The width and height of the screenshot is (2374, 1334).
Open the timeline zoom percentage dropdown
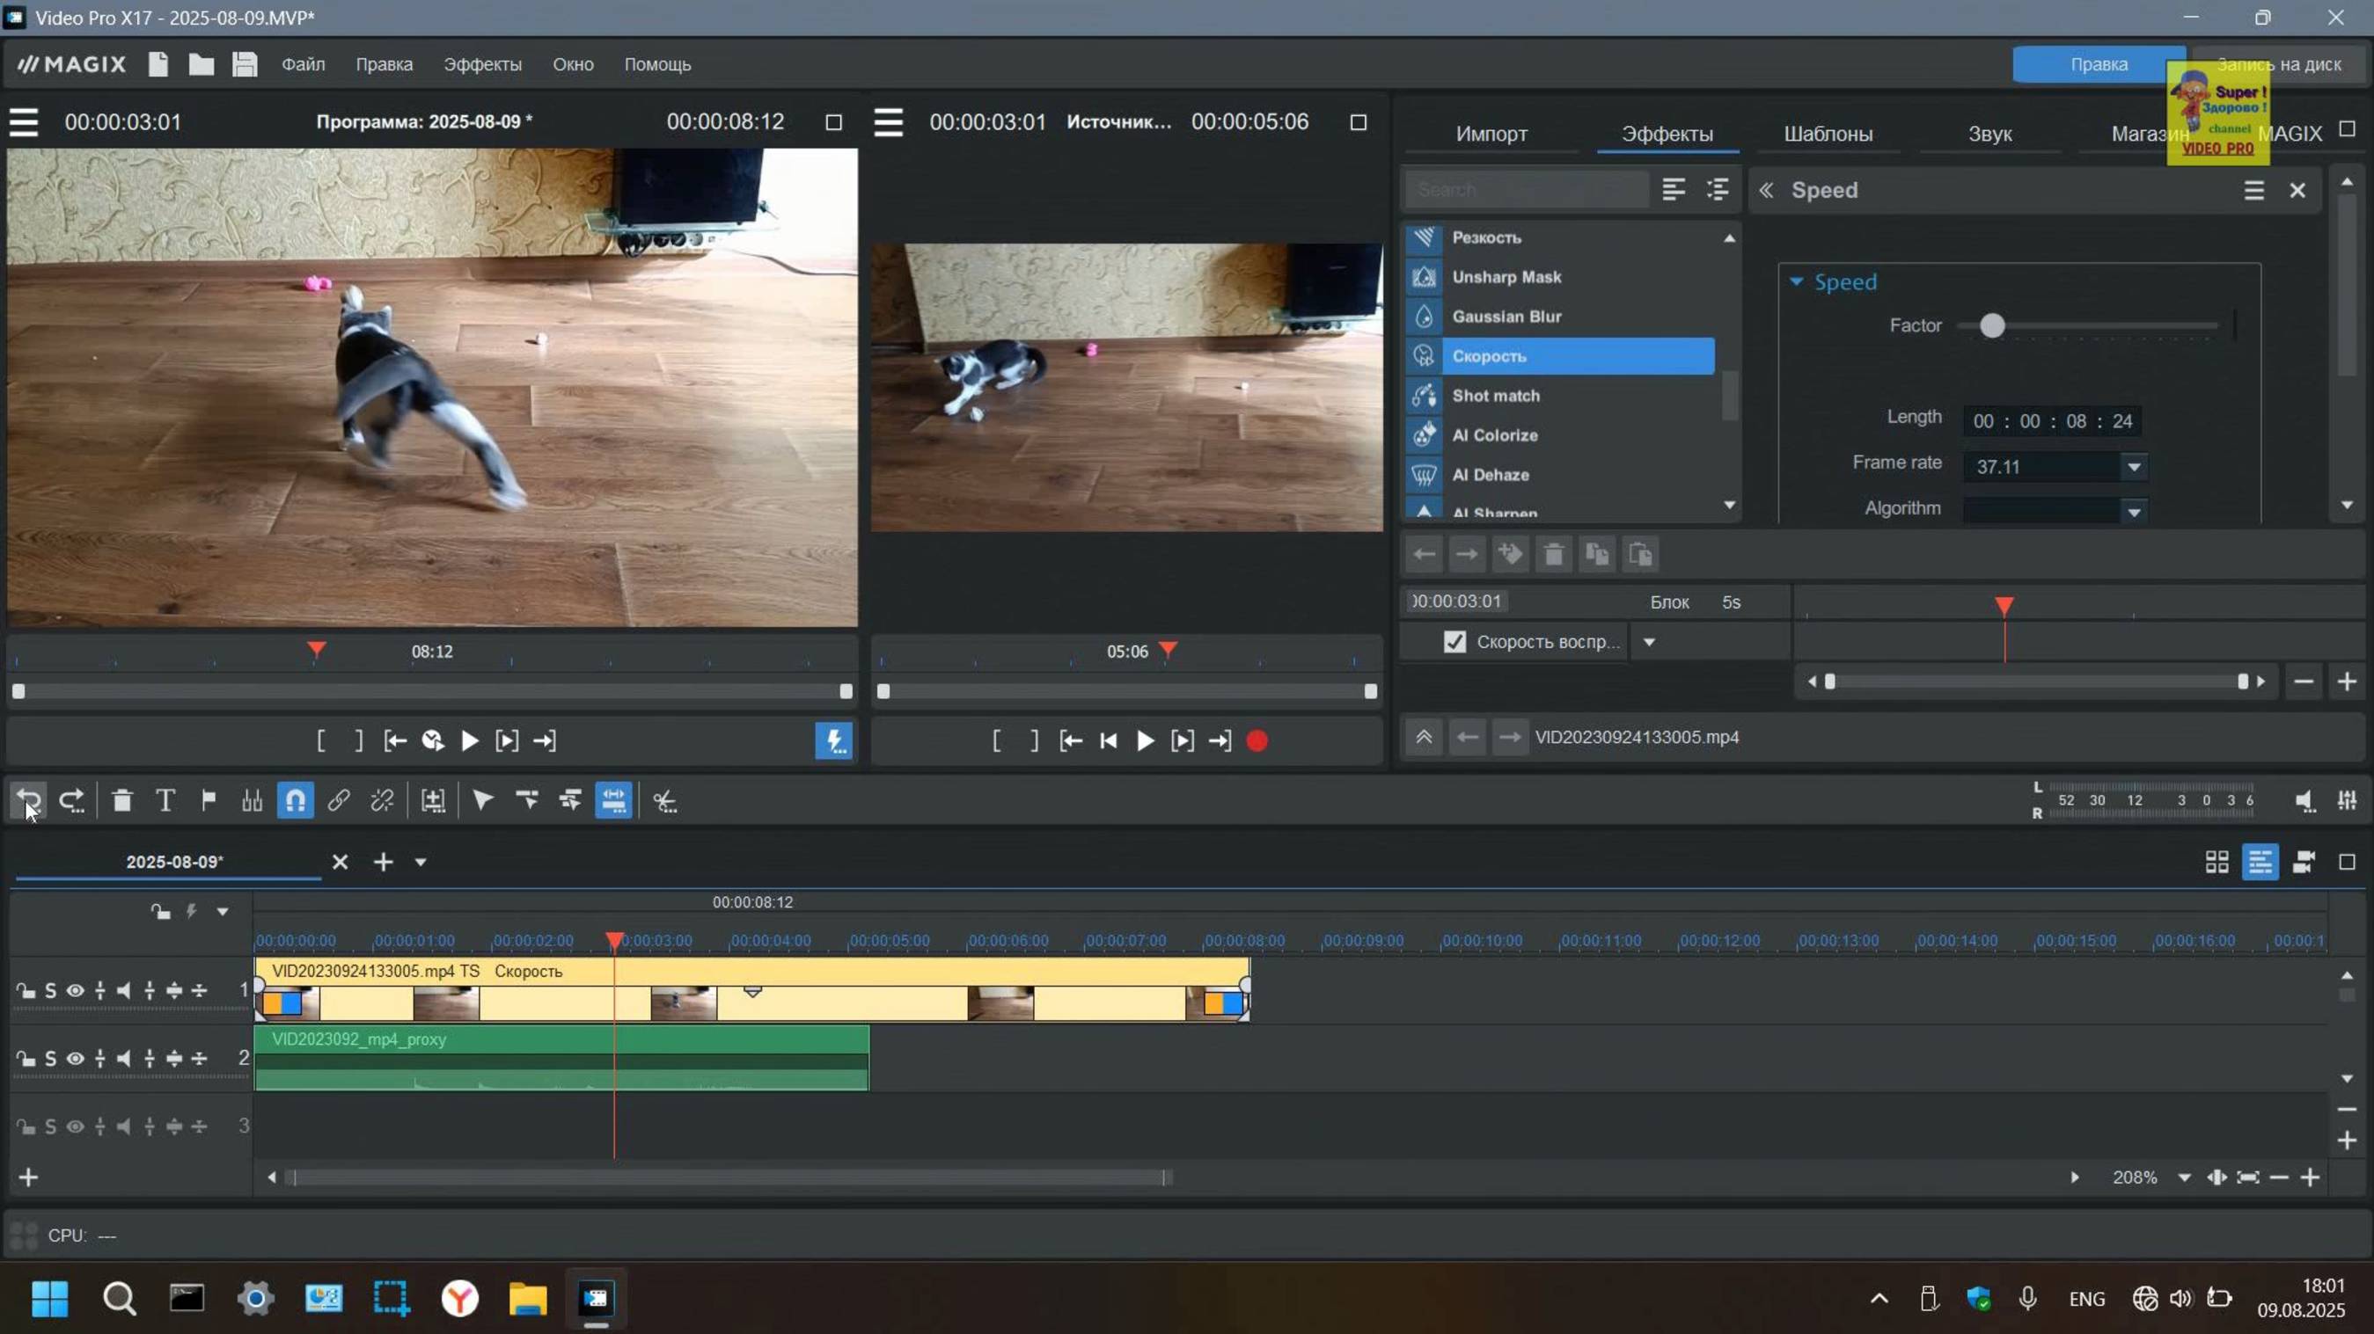[x=2183, y=1177]
